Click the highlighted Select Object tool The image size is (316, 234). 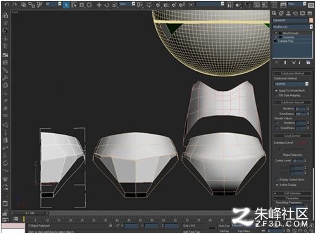point(66,5)
